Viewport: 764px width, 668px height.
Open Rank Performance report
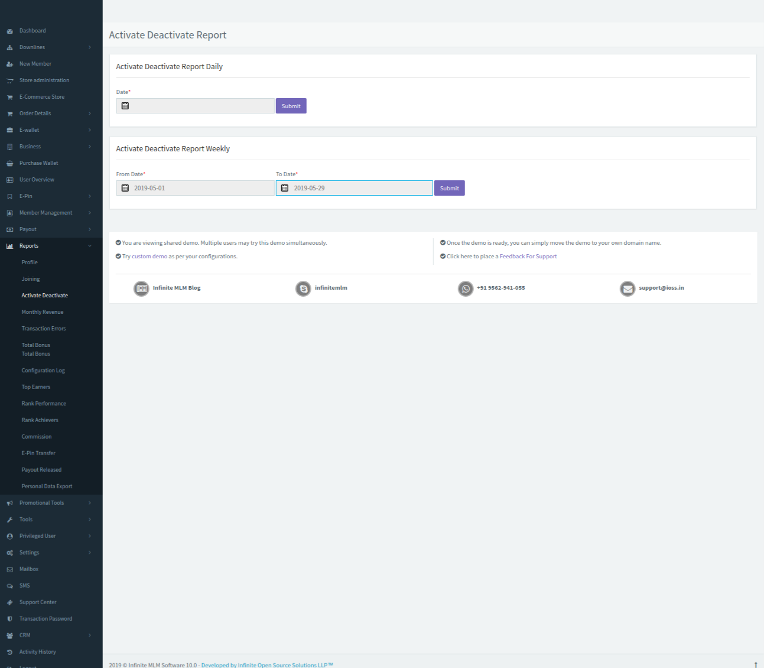pyautogui.click(x=44, y=404)
